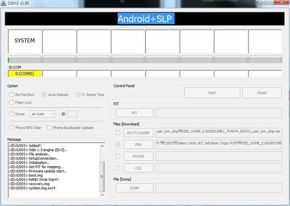Click the Android+SLP banner text
The width and height of the screenshot is (290, 206).
[x=145, y=19]
